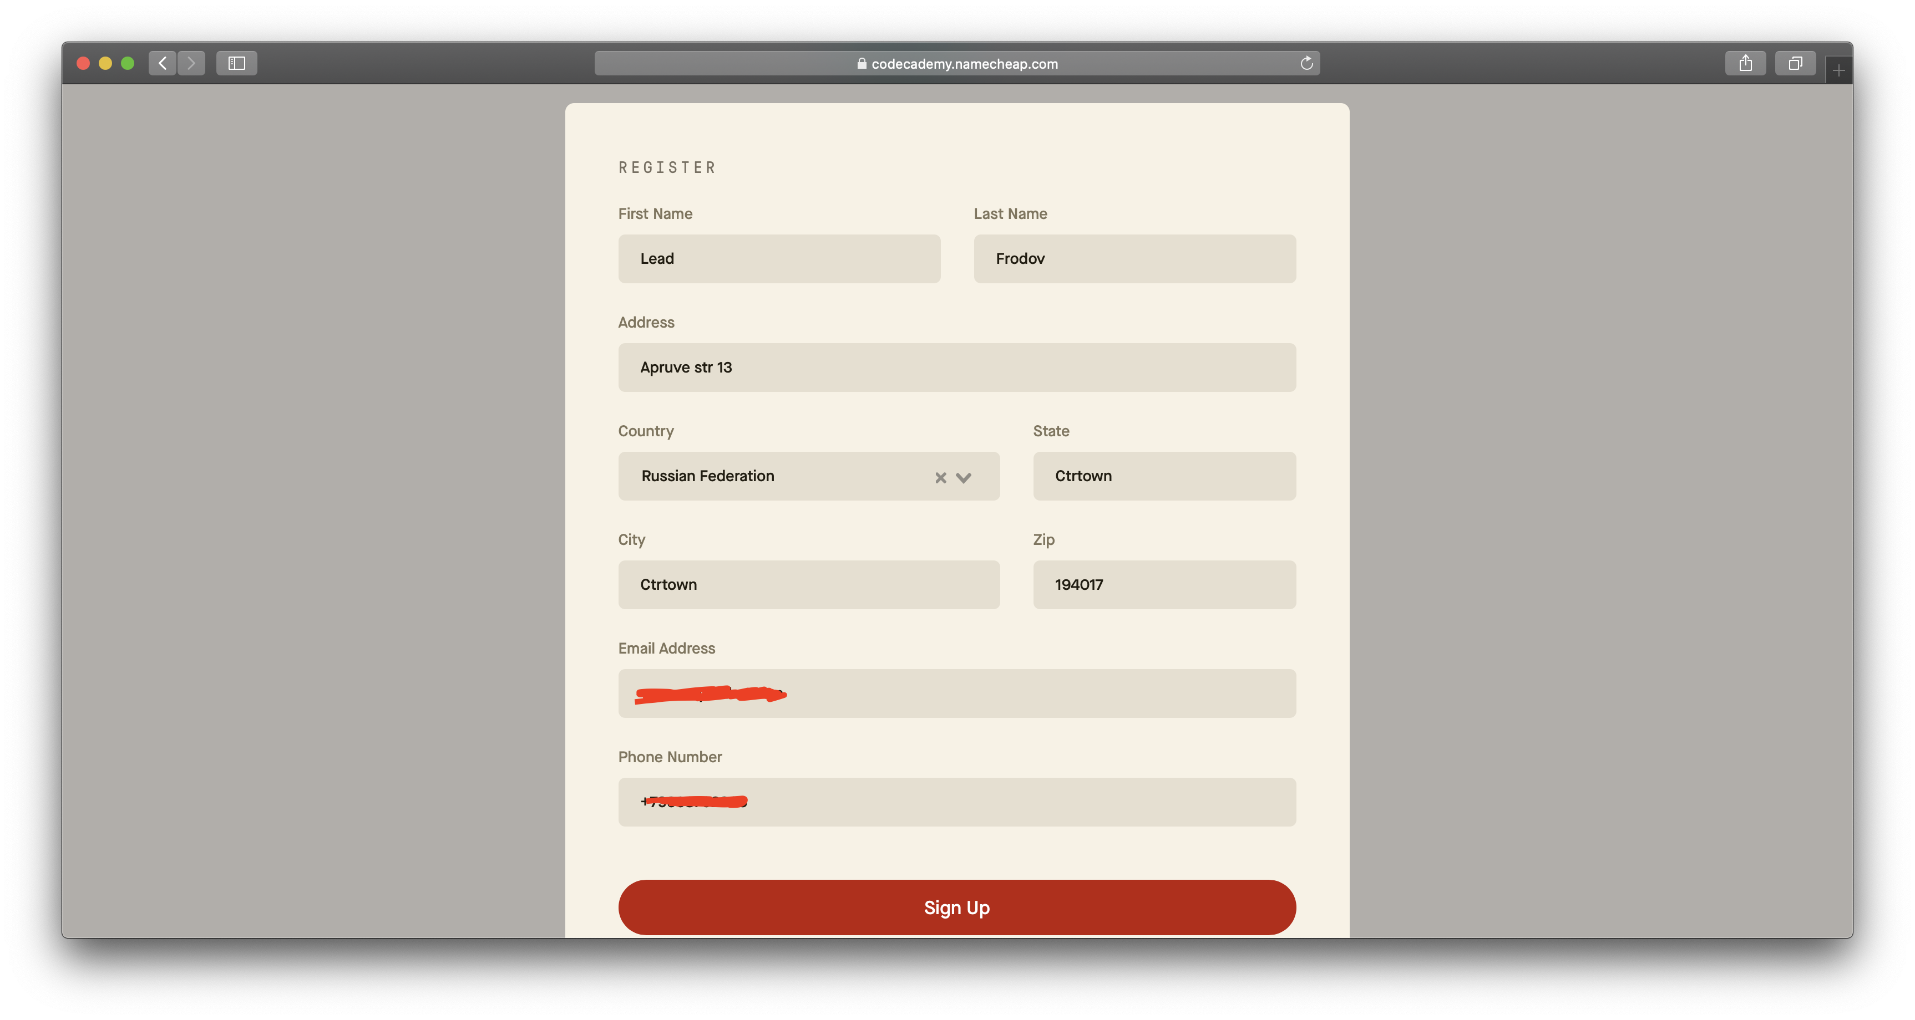Click the Email Address input field
The height and width of the screenshot is (1020, 1915).
[957, 692]
